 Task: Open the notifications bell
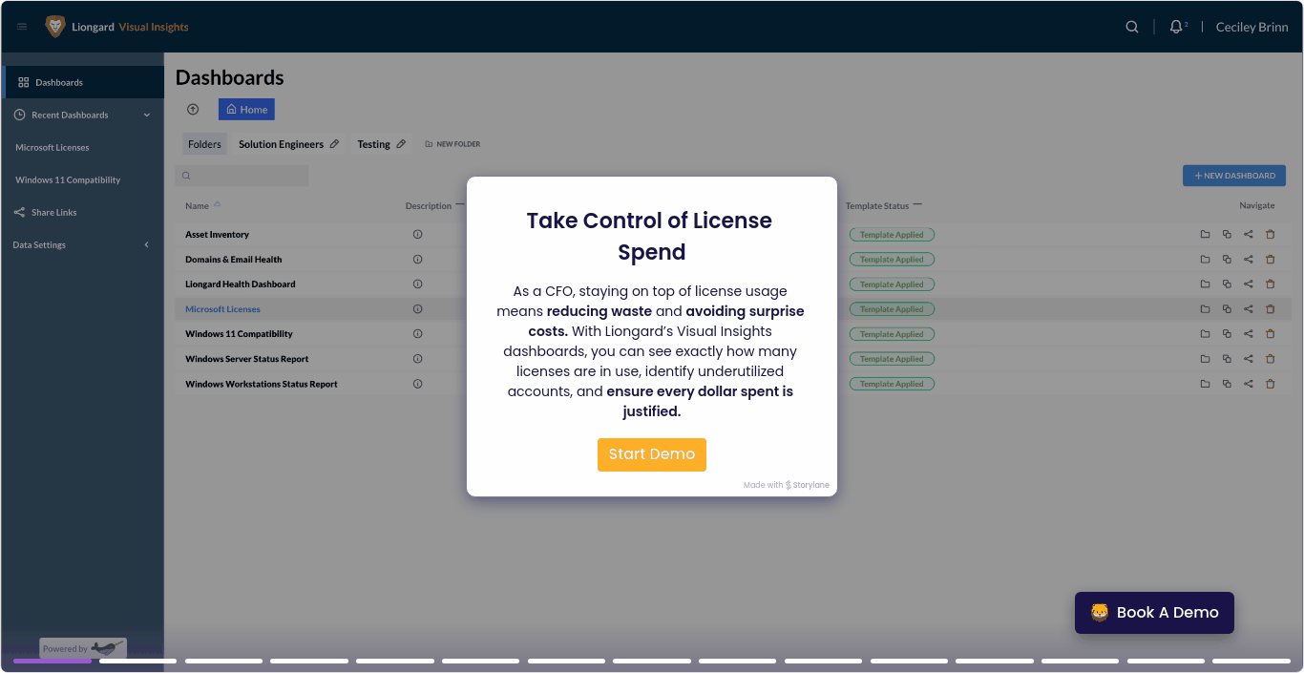point(1176,27)
